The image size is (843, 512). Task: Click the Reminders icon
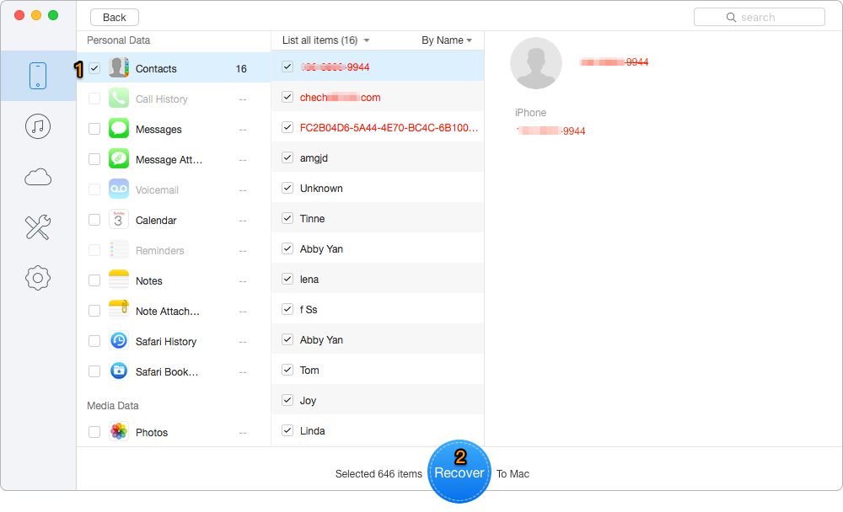(119, 250)
